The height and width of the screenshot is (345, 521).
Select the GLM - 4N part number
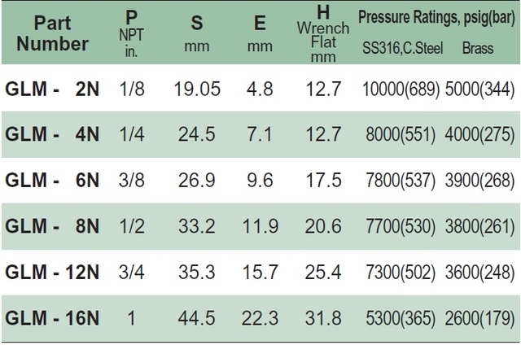coord(52,134)
